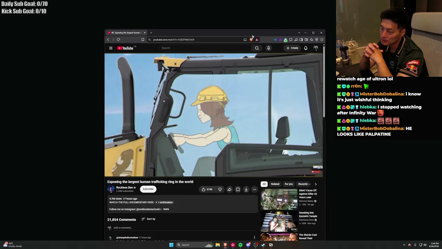Like the video with 213K likes
The image size is (442, 249).
pos(207,190)
